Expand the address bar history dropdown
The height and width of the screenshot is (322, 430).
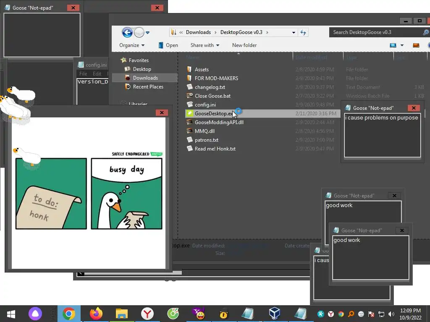294,32
